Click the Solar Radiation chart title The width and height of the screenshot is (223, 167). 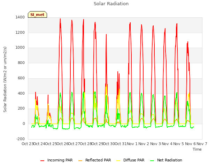click(x=111, y=4)
